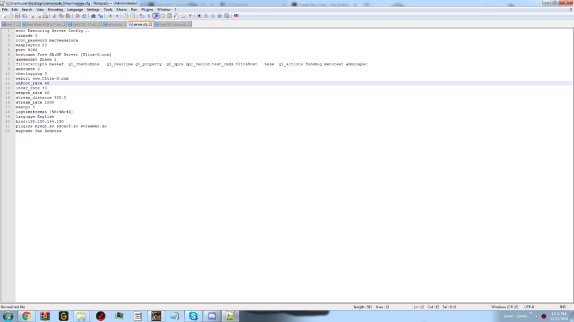Click the ABC spell-check toolbar icon
This screenshot has height=322, width=574.
(236, 16)
